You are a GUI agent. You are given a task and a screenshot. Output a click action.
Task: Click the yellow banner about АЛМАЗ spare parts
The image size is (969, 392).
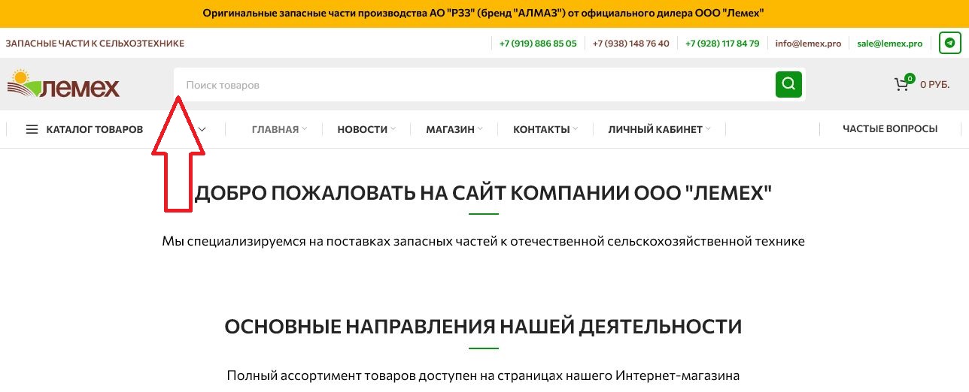click(484, 14)
